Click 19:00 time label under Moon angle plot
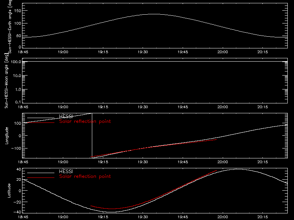This screenshot has height=220, width=294. click(x=63, y=107)
